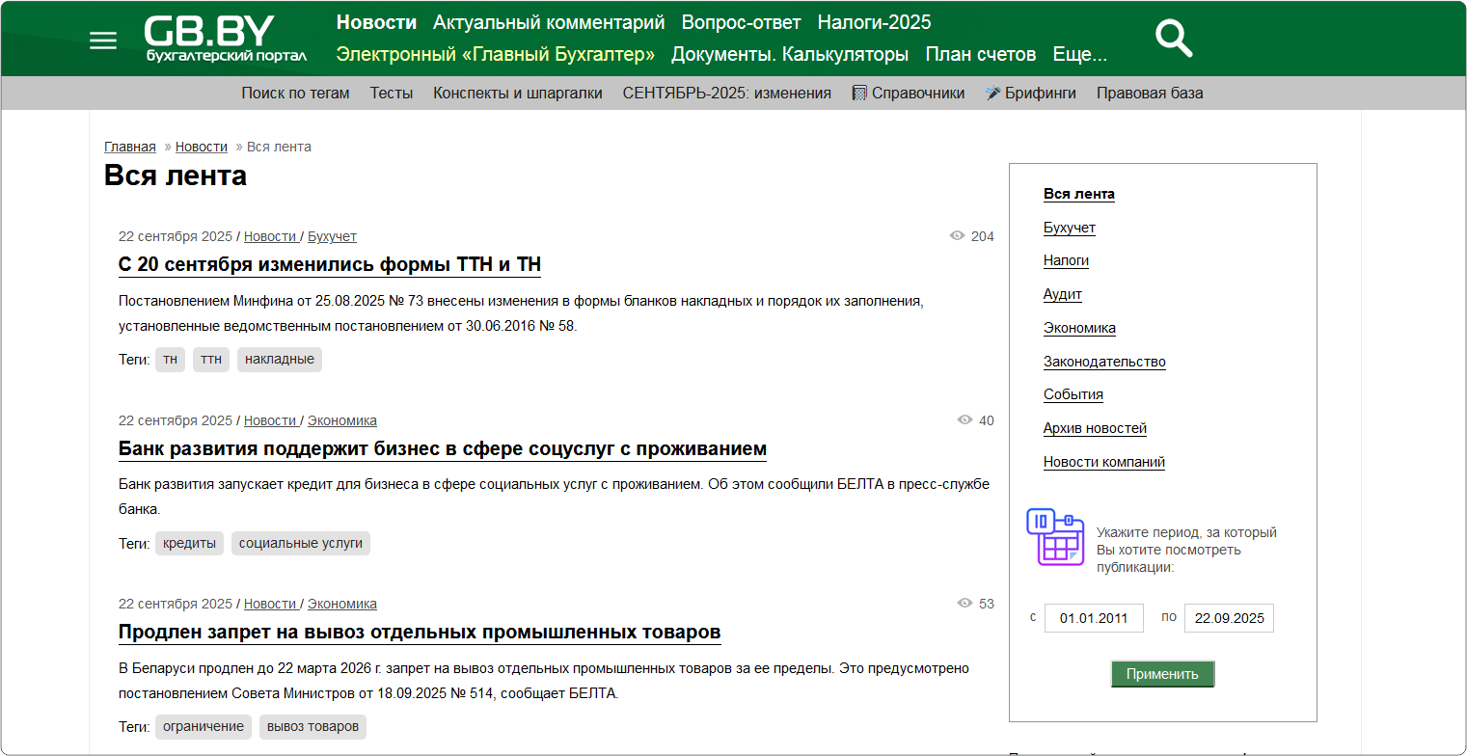The height and width of the screenshot is (756, 1467).
Task: Open Архив новостей in sidebar
Action: pos(1095,428)
